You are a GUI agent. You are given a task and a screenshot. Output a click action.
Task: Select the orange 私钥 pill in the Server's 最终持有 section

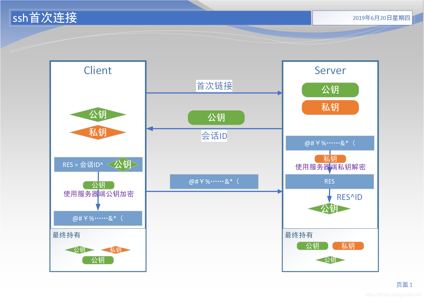[348, 246]
